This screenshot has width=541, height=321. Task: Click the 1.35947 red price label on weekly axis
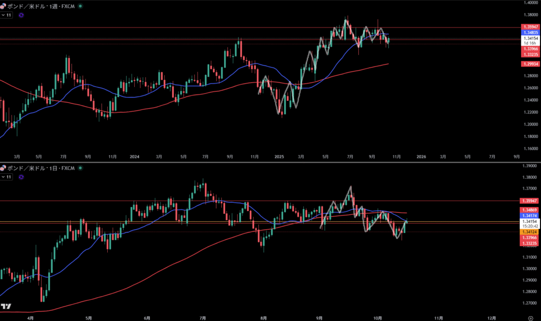530,26
